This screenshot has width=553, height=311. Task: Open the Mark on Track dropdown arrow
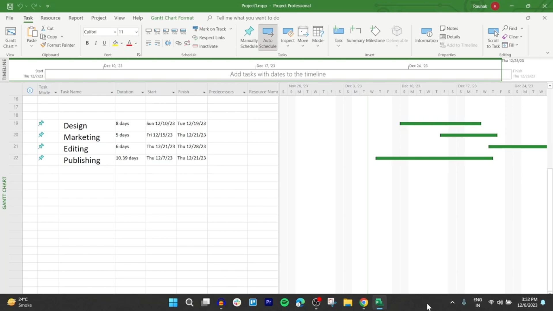coord(231,29)
